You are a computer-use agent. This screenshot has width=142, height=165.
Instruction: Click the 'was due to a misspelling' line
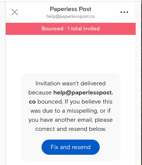[71, 111]
